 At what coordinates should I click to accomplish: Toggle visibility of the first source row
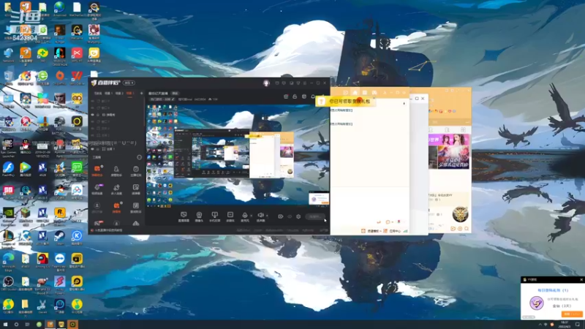pos(93,101)
